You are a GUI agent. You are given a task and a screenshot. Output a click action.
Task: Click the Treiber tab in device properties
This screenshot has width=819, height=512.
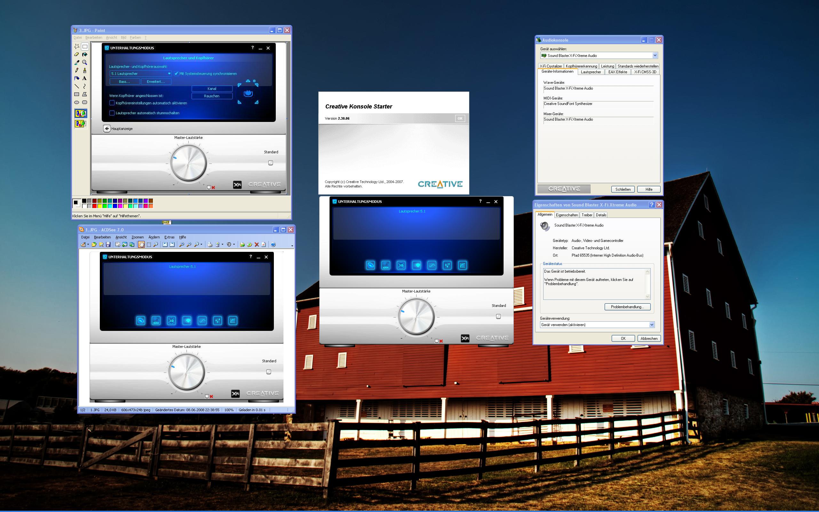(586, 215)
